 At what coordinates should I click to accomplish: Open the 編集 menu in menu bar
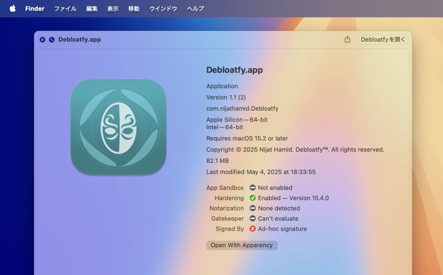(x=92, y=9)
